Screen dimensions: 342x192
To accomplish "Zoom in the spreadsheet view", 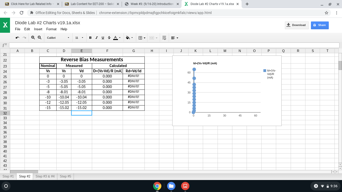I will [x=33, y=38].
